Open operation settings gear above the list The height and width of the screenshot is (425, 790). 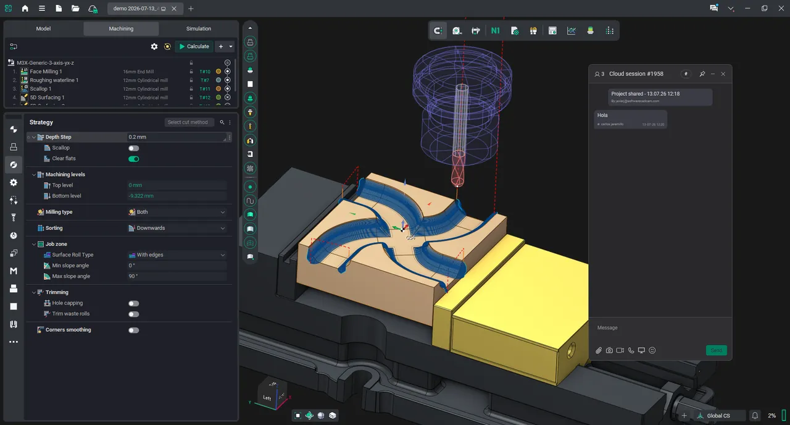[x=154, y=46]
